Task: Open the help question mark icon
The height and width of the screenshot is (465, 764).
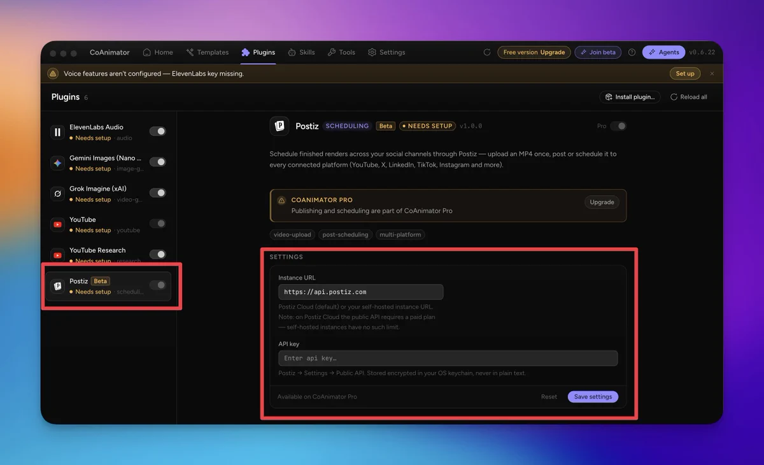Action: [632, 52]
